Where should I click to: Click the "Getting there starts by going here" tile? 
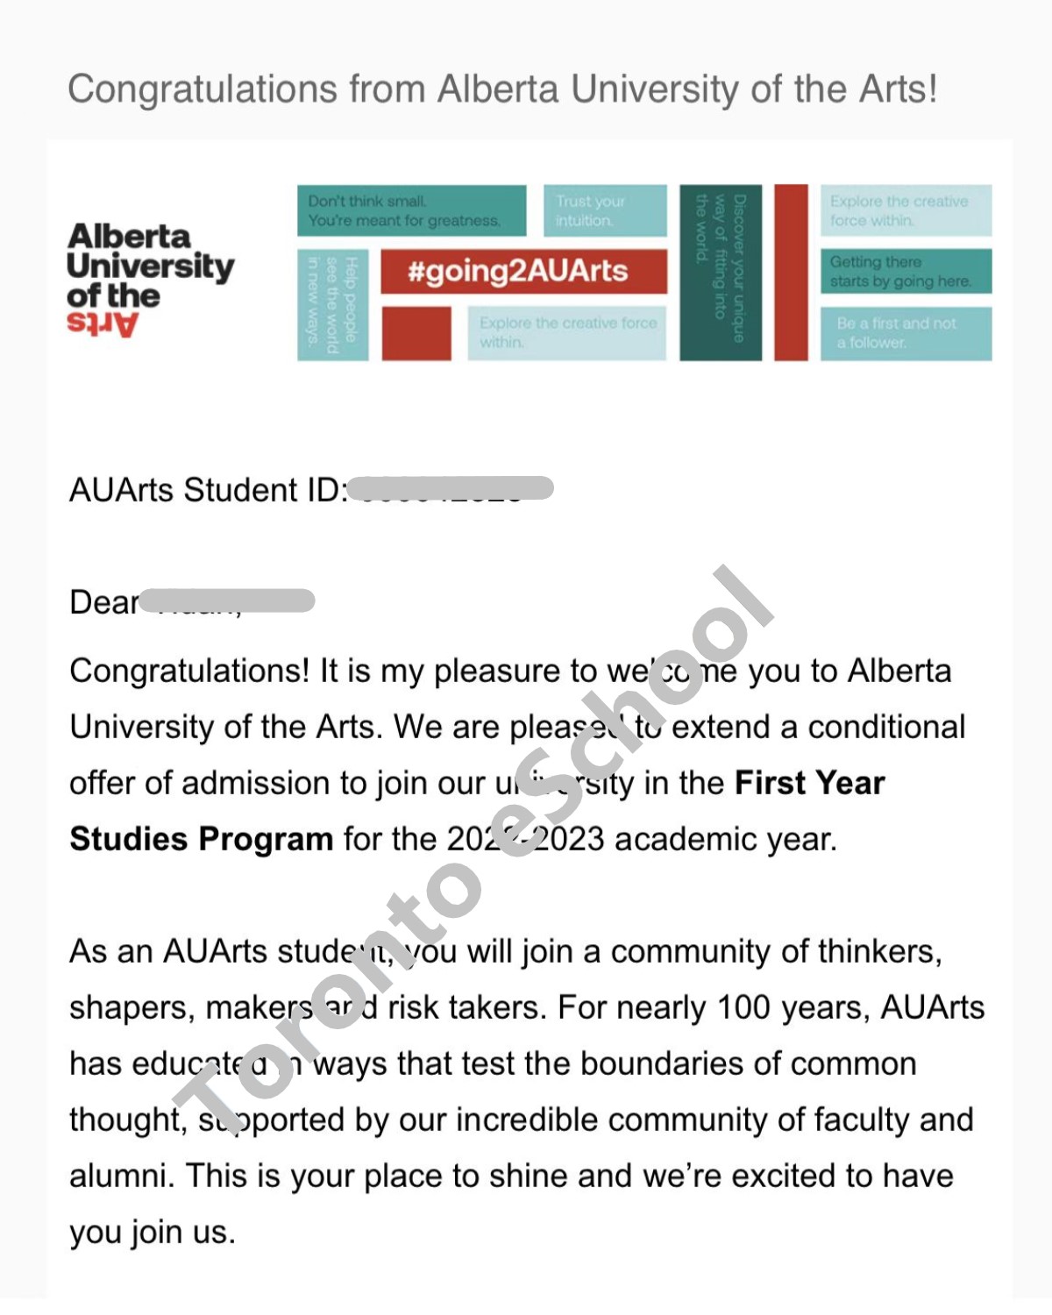[x=906, y=271]
